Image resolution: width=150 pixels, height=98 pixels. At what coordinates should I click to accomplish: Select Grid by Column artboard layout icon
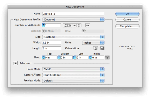coord(70,25)
